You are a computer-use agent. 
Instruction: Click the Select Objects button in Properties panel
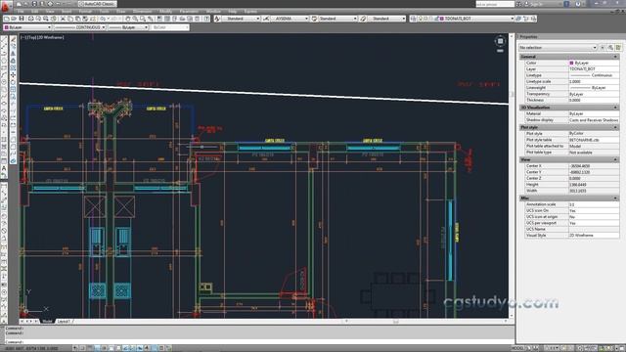tap(610, 48)
